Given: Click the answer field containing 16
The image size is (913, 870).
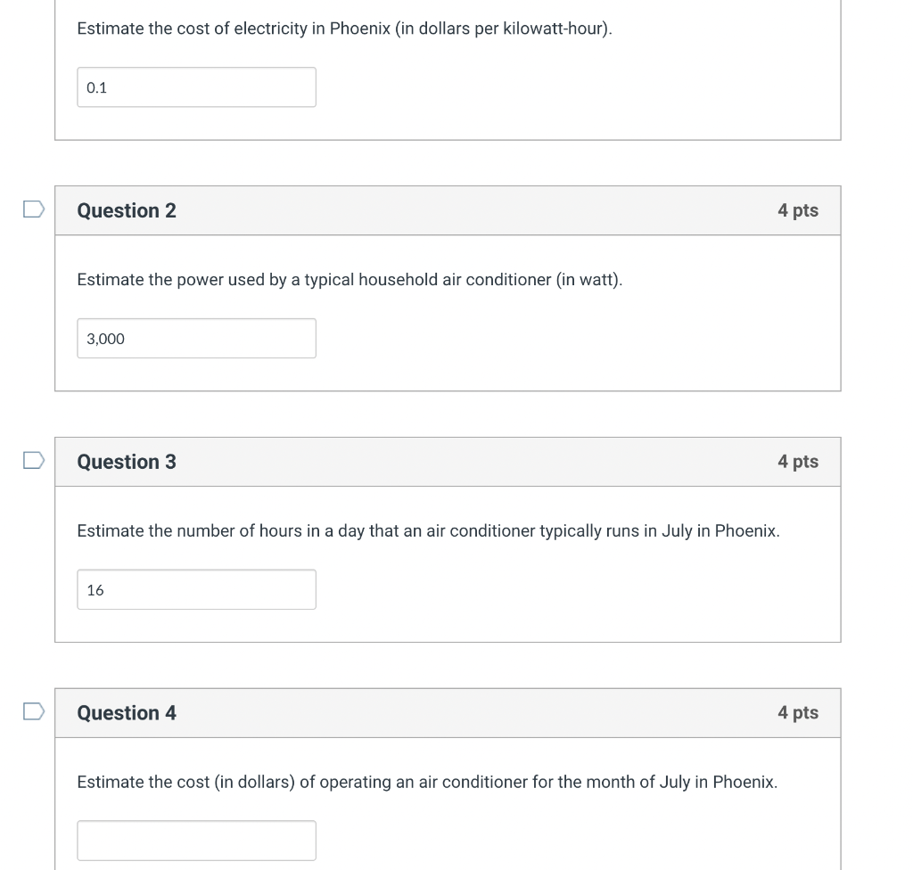Looking at the screenshot, I should pos(197,589).
